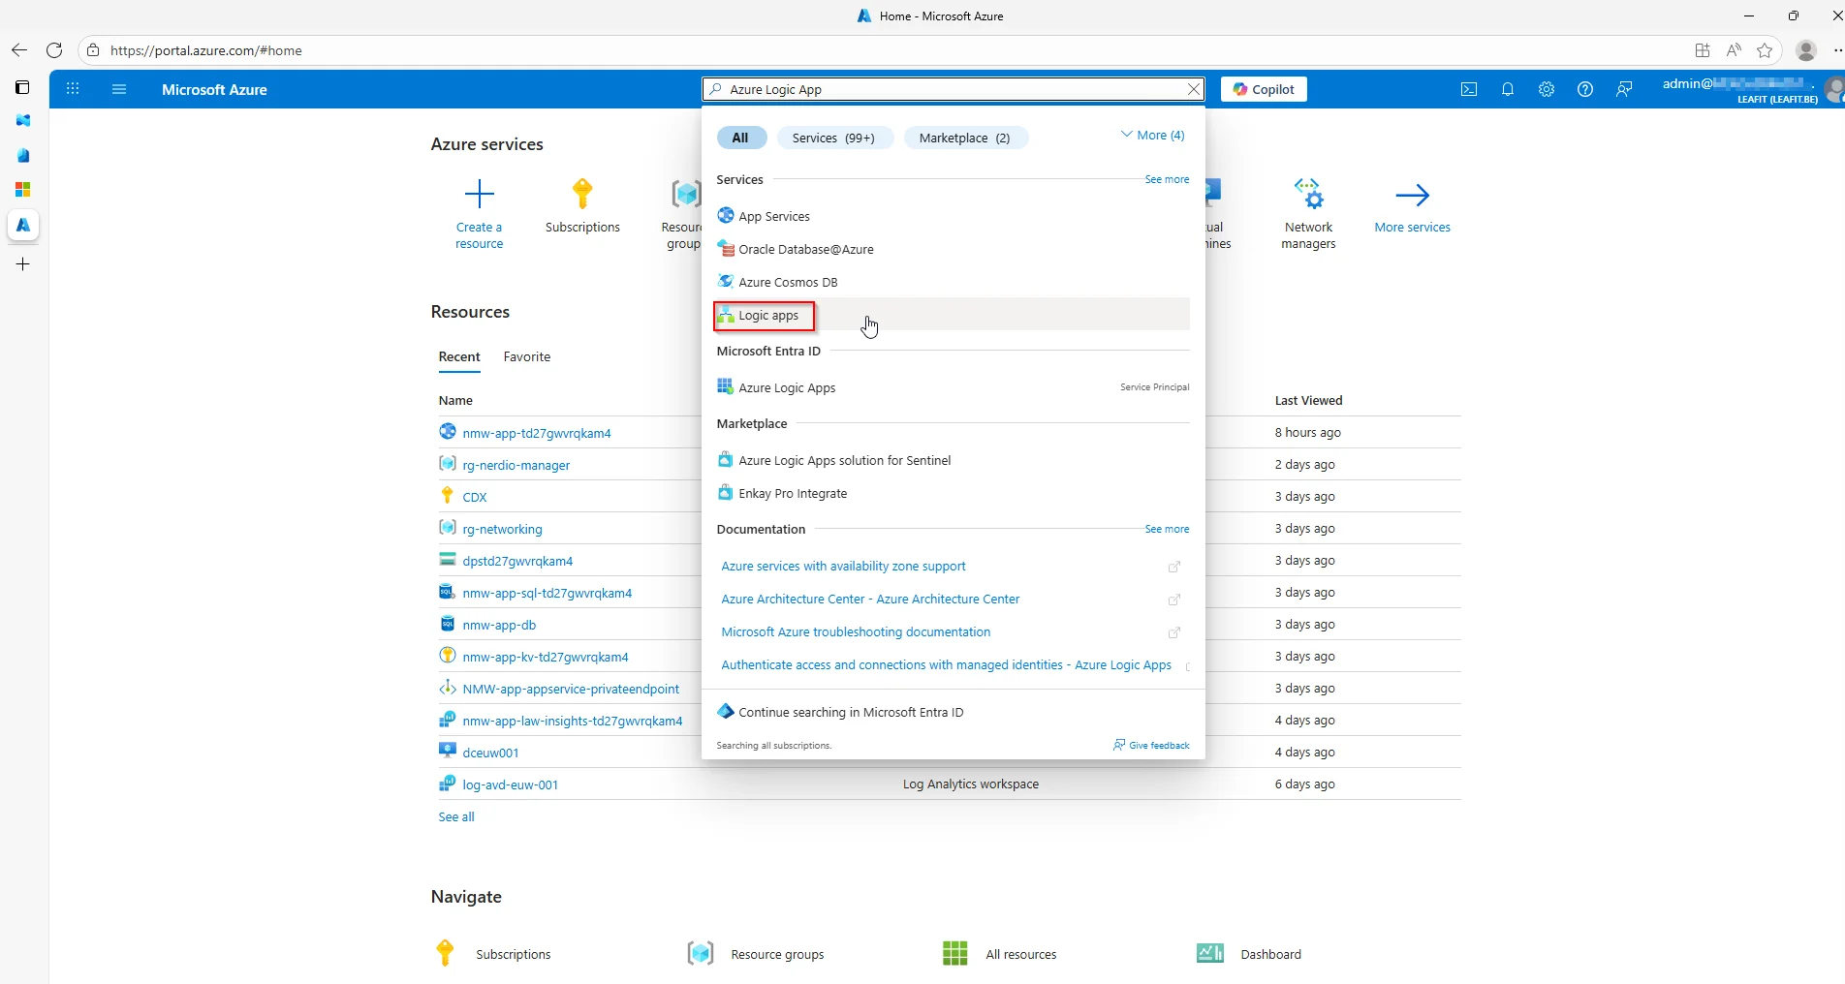Open rg-nerdio-manager resource group
This screenshot has width=1845, height=984.
click(x=516, y=465)
